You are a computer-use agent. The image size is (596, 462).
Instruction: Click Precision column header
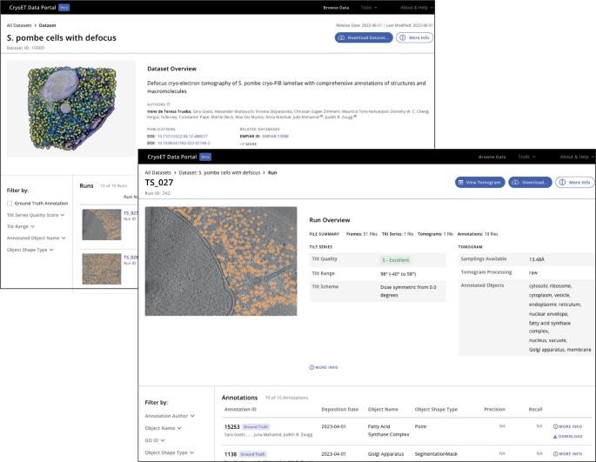pos(494,410)
